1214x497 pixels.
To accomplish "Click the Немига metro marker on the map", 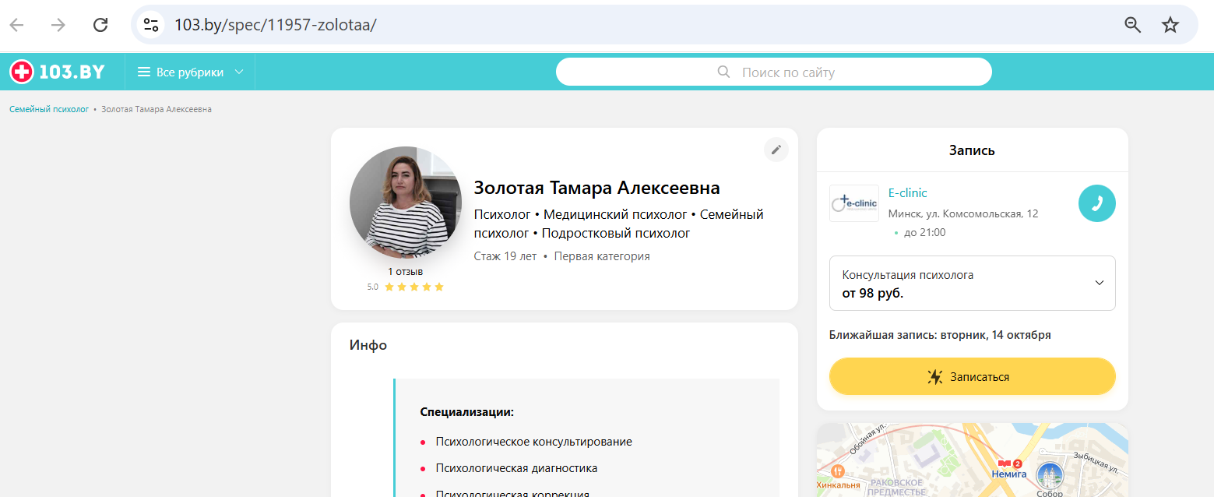I will 1009,469.
